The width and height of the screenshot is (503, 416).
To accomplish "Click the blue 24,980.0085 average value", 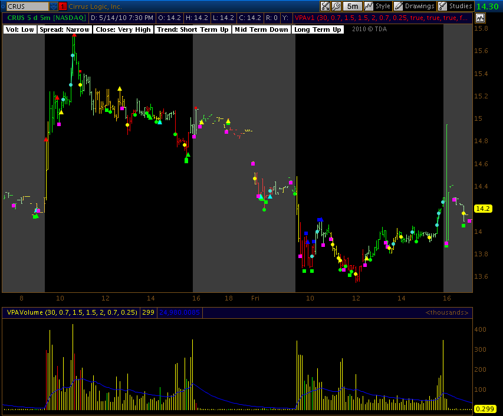I will tap(180, 312).
